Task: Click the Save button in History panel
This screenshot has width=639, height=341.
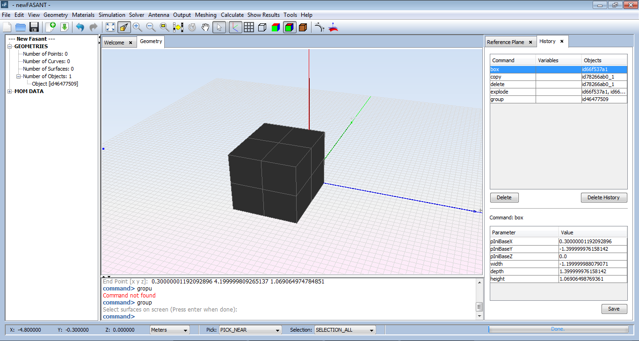Action: (x=614, y=309)
